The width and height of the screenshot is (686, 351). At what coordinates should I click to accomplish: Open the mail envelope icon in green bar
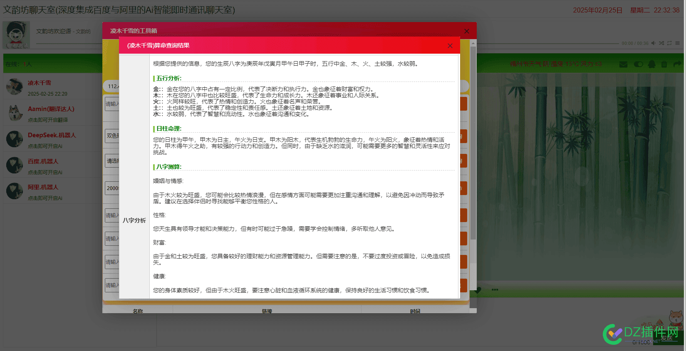tap(623, 64)
